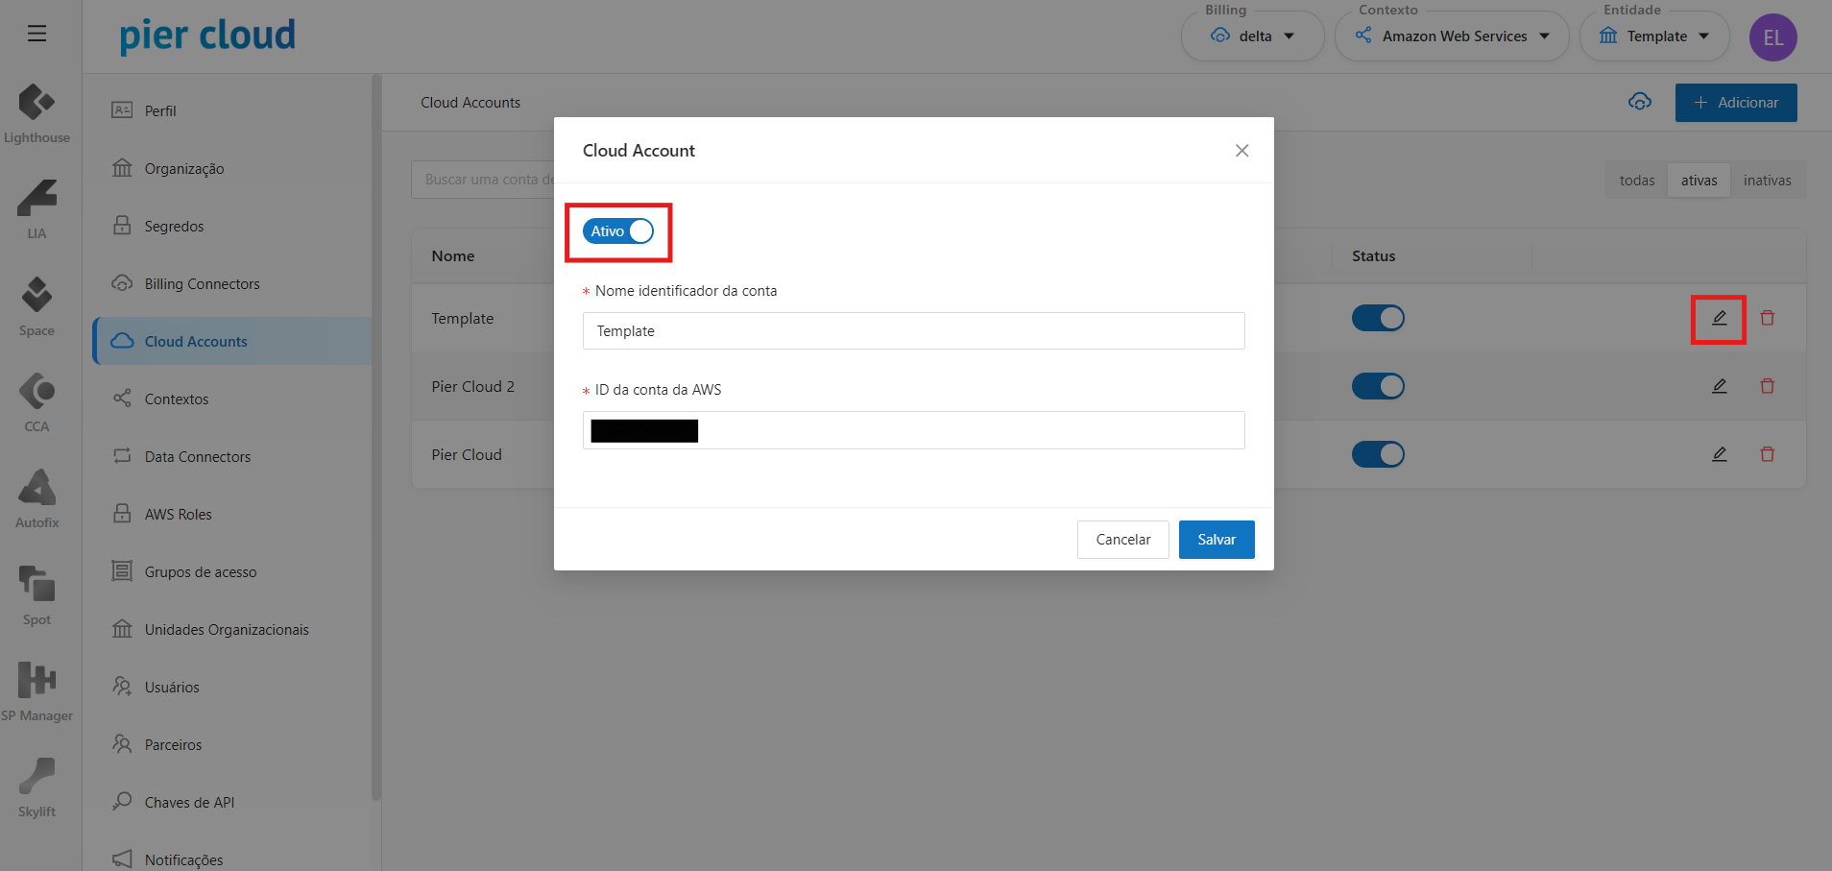Image resolution: width=1832 pixels, height=871 pixels.
Task: Click the cloud sync icon beside Adicionar
Action: [1640, 102]
